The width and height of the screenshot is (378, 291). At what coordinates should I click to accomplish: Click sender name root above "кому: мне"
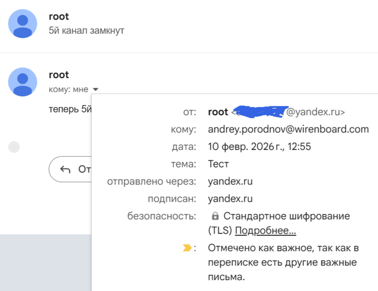coord(59,75)
